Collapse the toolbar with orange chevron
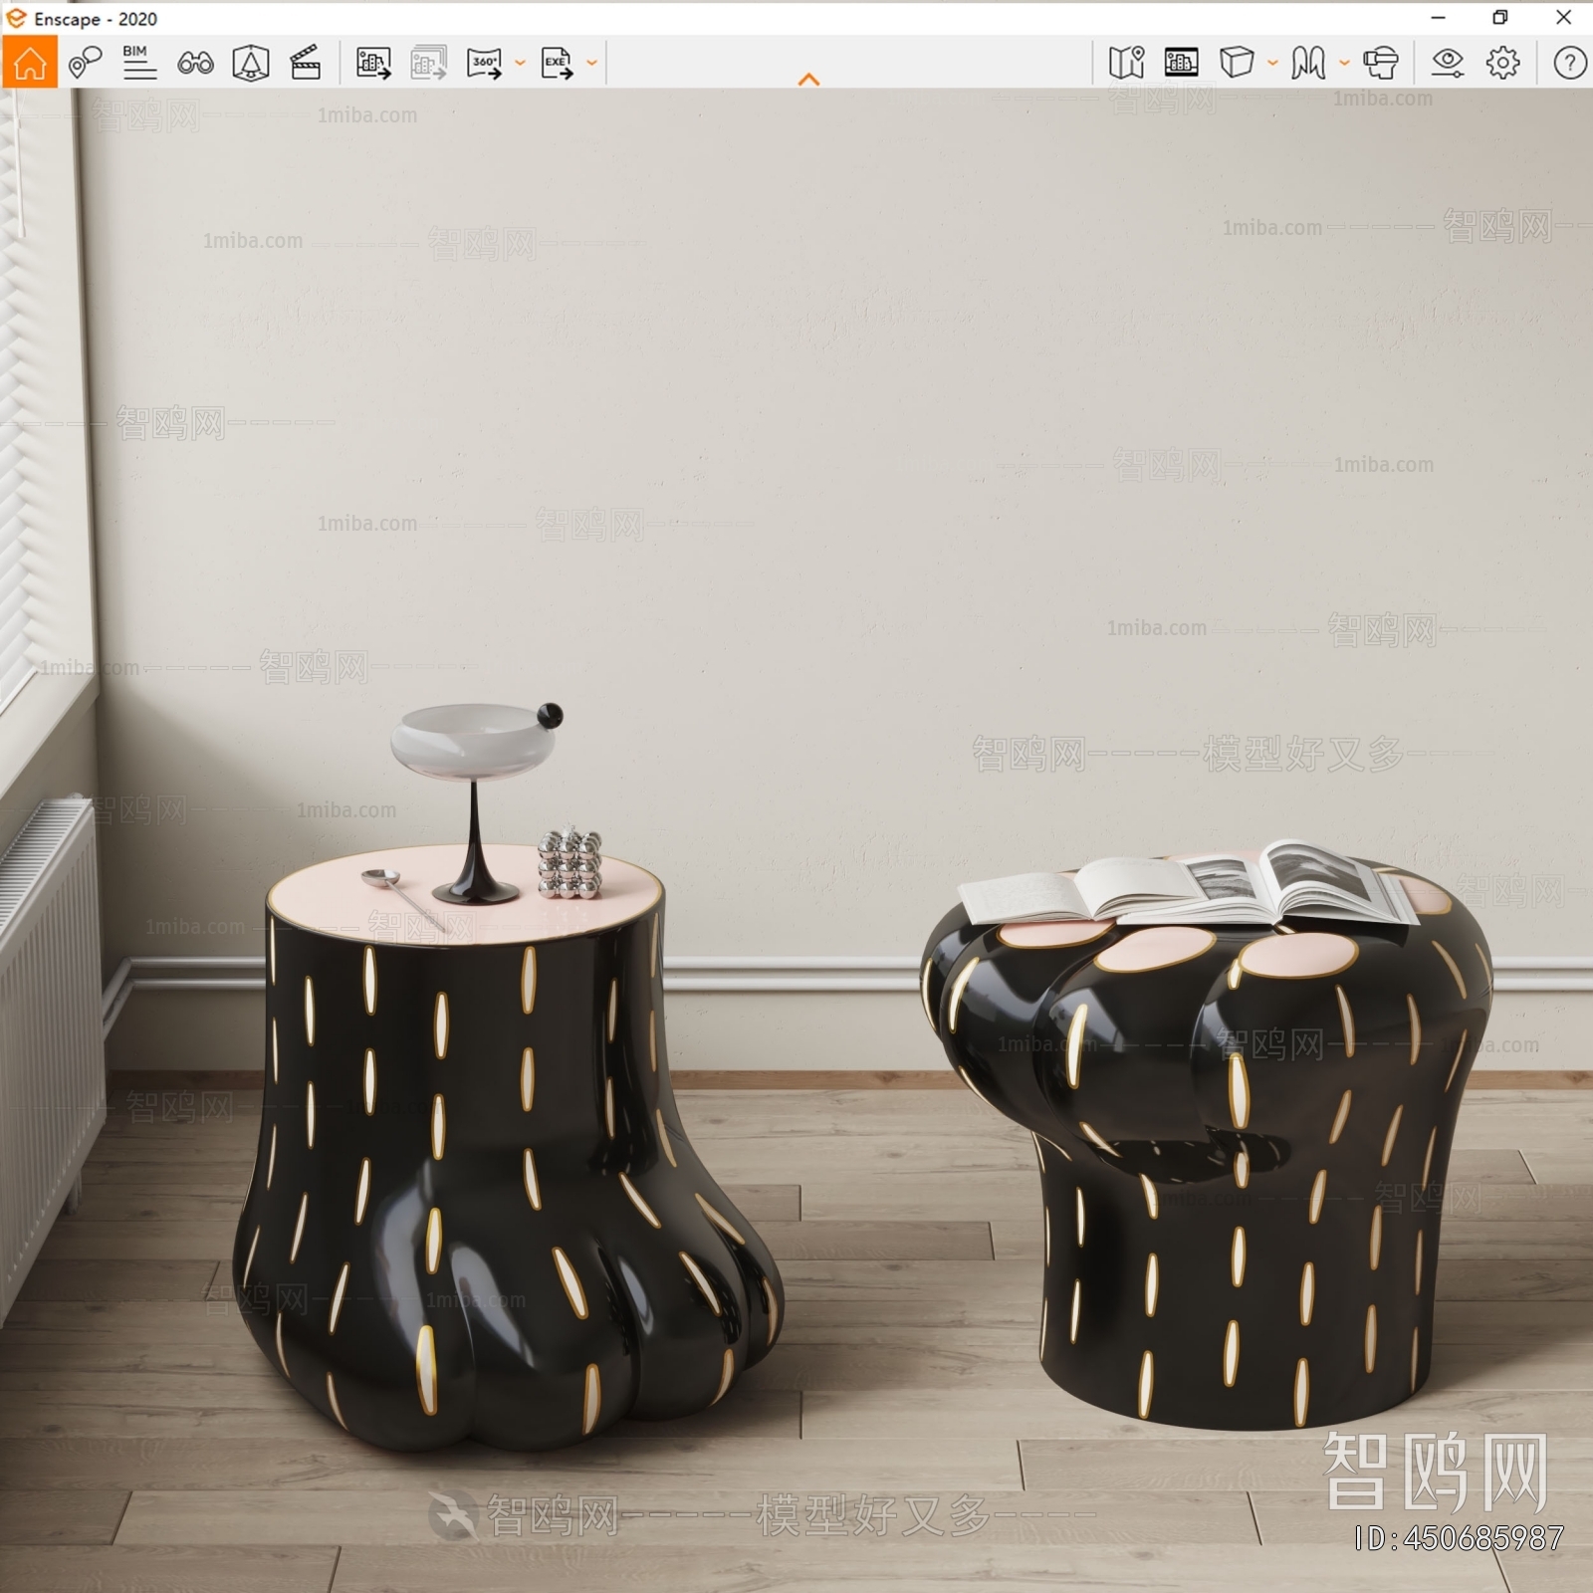This screenshot has width=1593, height=1593. point(808,80)
